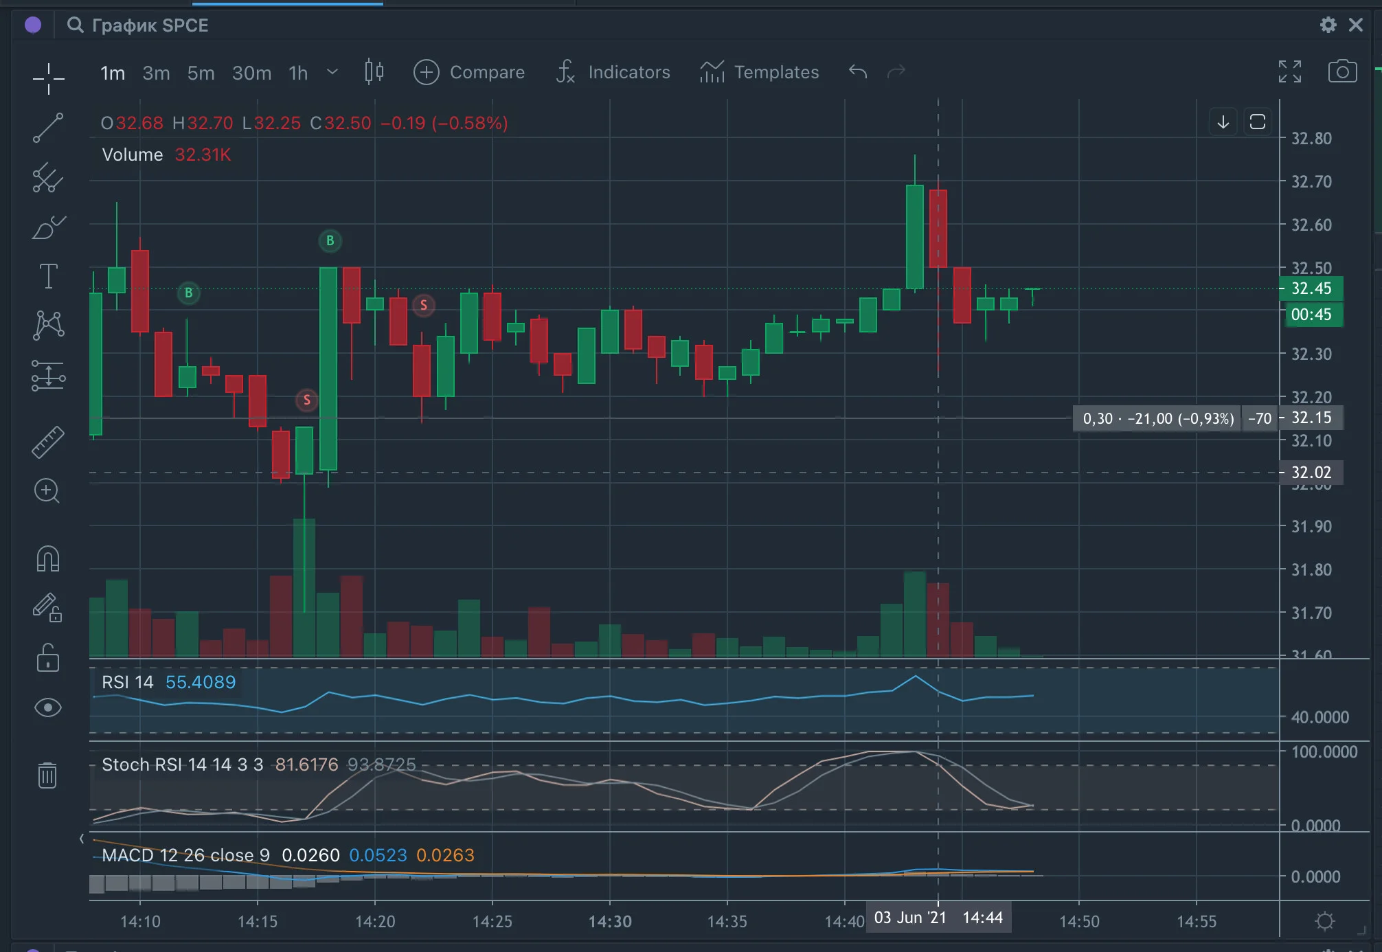This screenshot has width=1382, height=952.
Task: Open the Indicators menu
Action: click(613, 72)
